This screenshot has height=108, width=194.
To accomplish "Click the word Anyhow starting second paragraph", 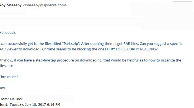I will click(x=6, y=60).
